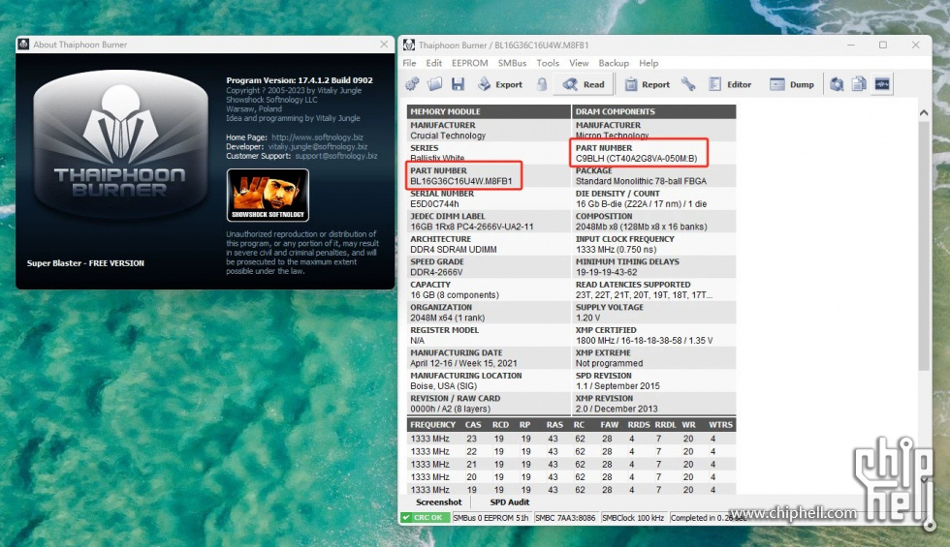950x547 pixels.
Task: Click the serial number E5D0C744h
Action: click(x=434, y=204)
